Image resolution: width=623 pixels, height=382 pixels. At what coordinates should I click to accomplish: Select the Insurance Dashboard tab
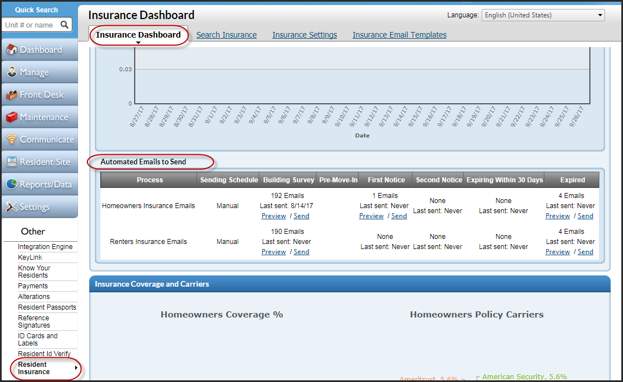(x=138, y=35)
